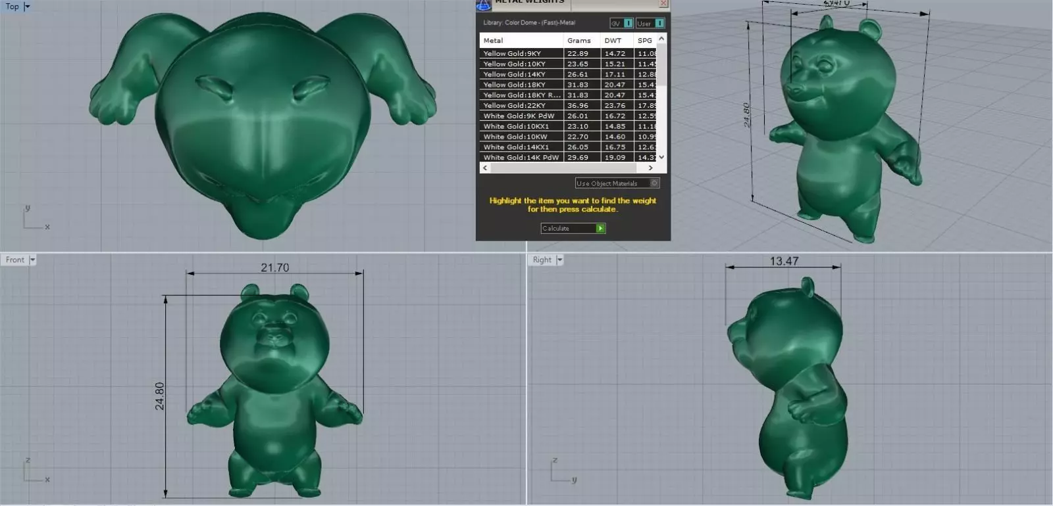
Task: Click the vertical scrollbar thumb in metal list
Action: click(x=661, y=64)
